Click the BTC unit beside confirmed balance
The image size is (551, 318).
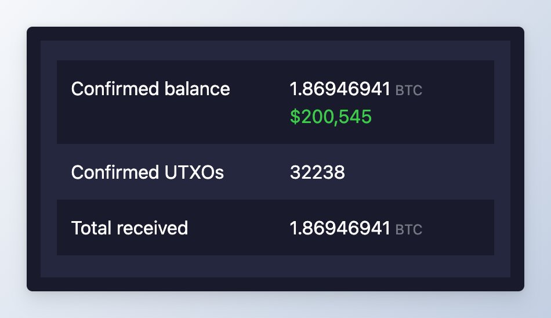pyautogui.click(x=409, y=91)
